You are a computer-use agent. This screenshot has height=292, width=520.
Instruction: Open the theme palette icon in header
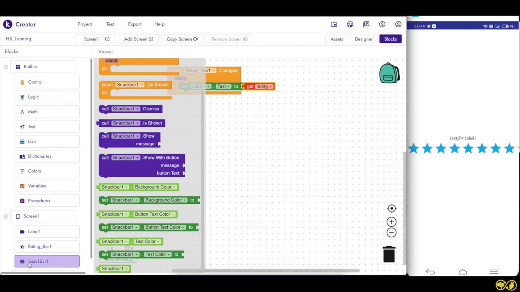(350, 24)
